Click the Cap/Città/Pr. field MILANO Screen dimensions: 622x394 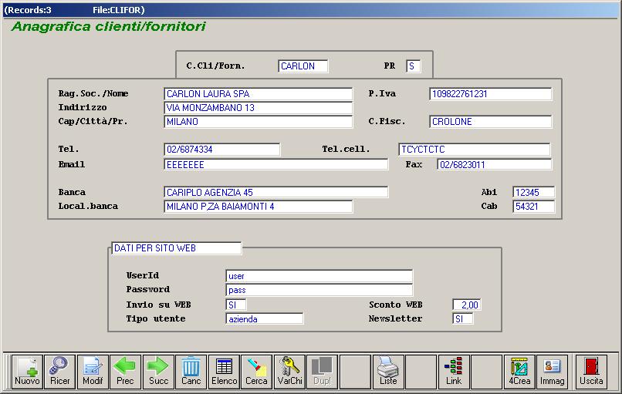click(x=259, y=122)
